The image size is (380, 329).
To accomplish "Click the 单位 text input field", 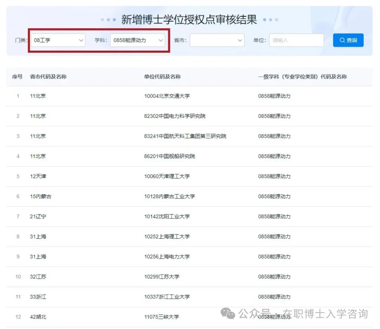I will point(296,40).
